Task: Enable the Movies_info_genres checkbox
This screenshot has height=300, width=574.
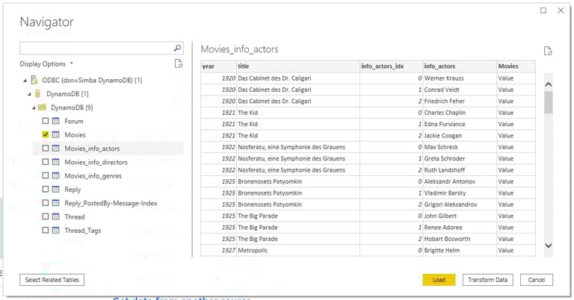Action: (x=46, y=176)
